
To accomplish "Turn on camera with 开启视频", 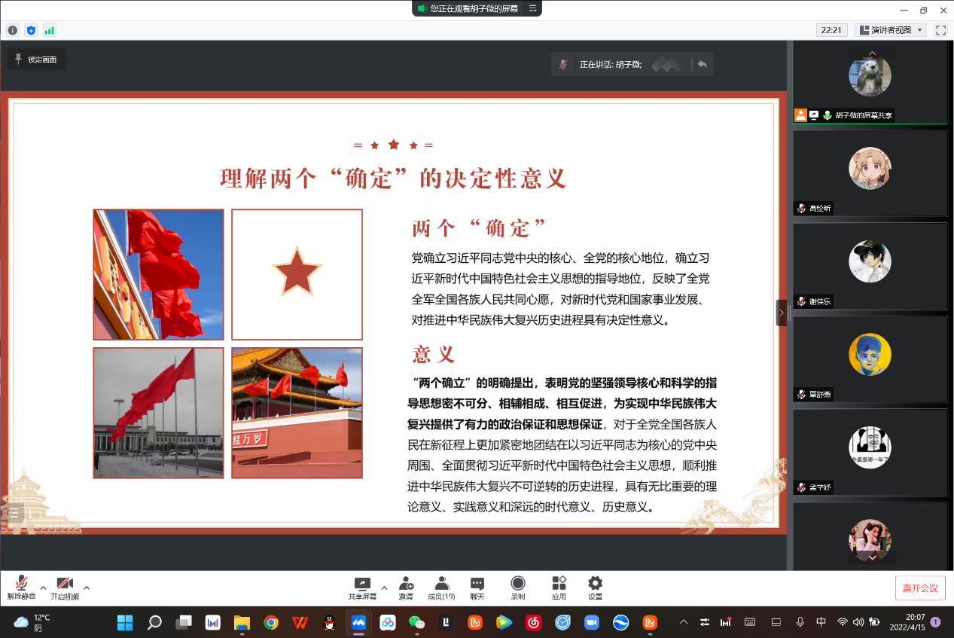I will click(65, 587).
